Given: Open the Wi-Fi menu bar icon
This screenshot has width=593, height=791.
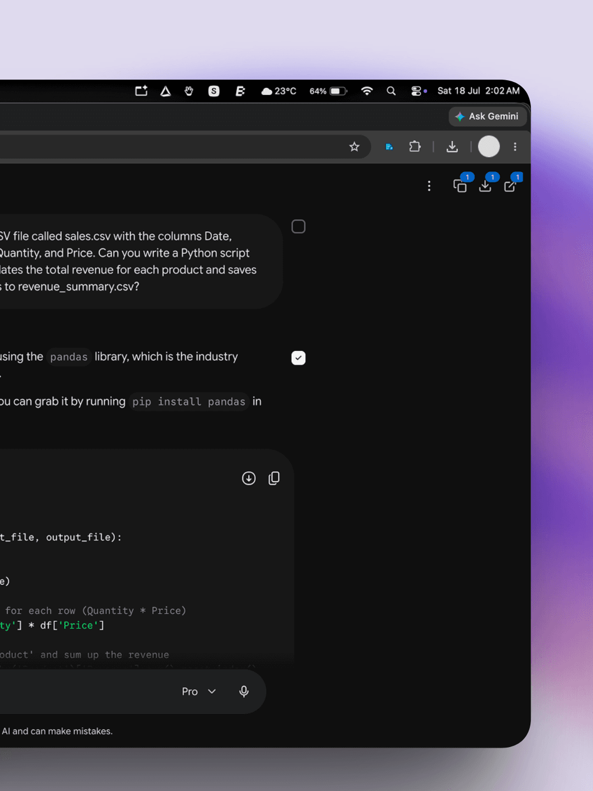Looking at the screenshot, I should click(x=367, y=91).
